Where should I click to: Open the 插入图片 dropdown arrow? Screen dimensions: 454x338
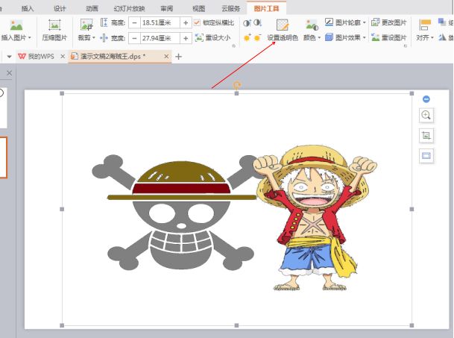[x=30, y=38]
